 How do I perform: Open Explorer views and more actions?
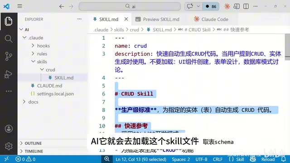pyautogui.click(x=79, y=19)
